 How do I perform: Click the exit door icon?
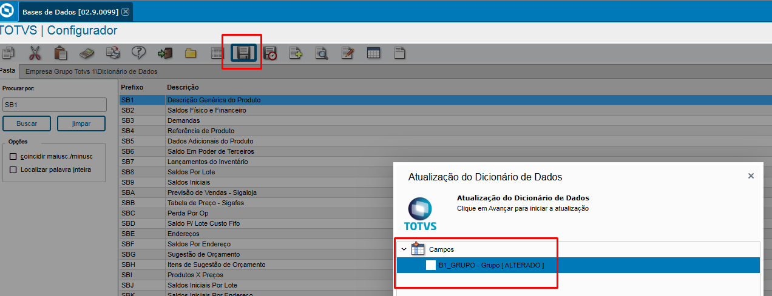coord(165,53)
